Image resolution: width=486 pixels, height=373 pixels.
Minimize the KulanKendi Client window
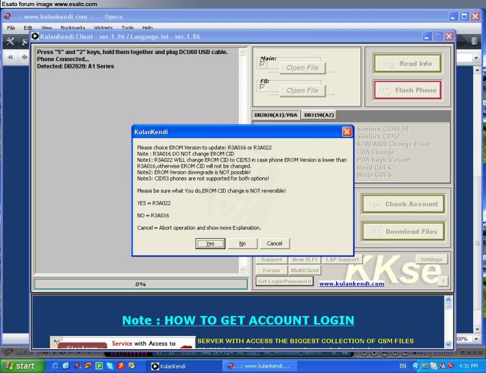point(427,36)
